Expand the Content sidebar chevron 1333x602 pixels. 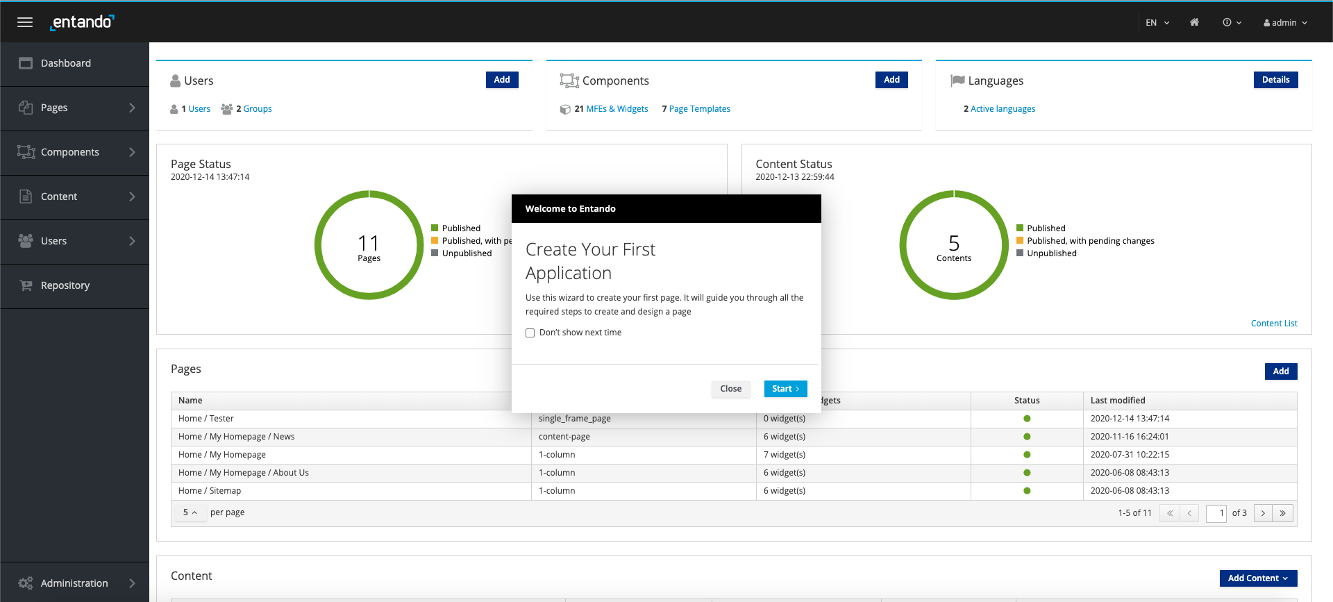[132, 197]
